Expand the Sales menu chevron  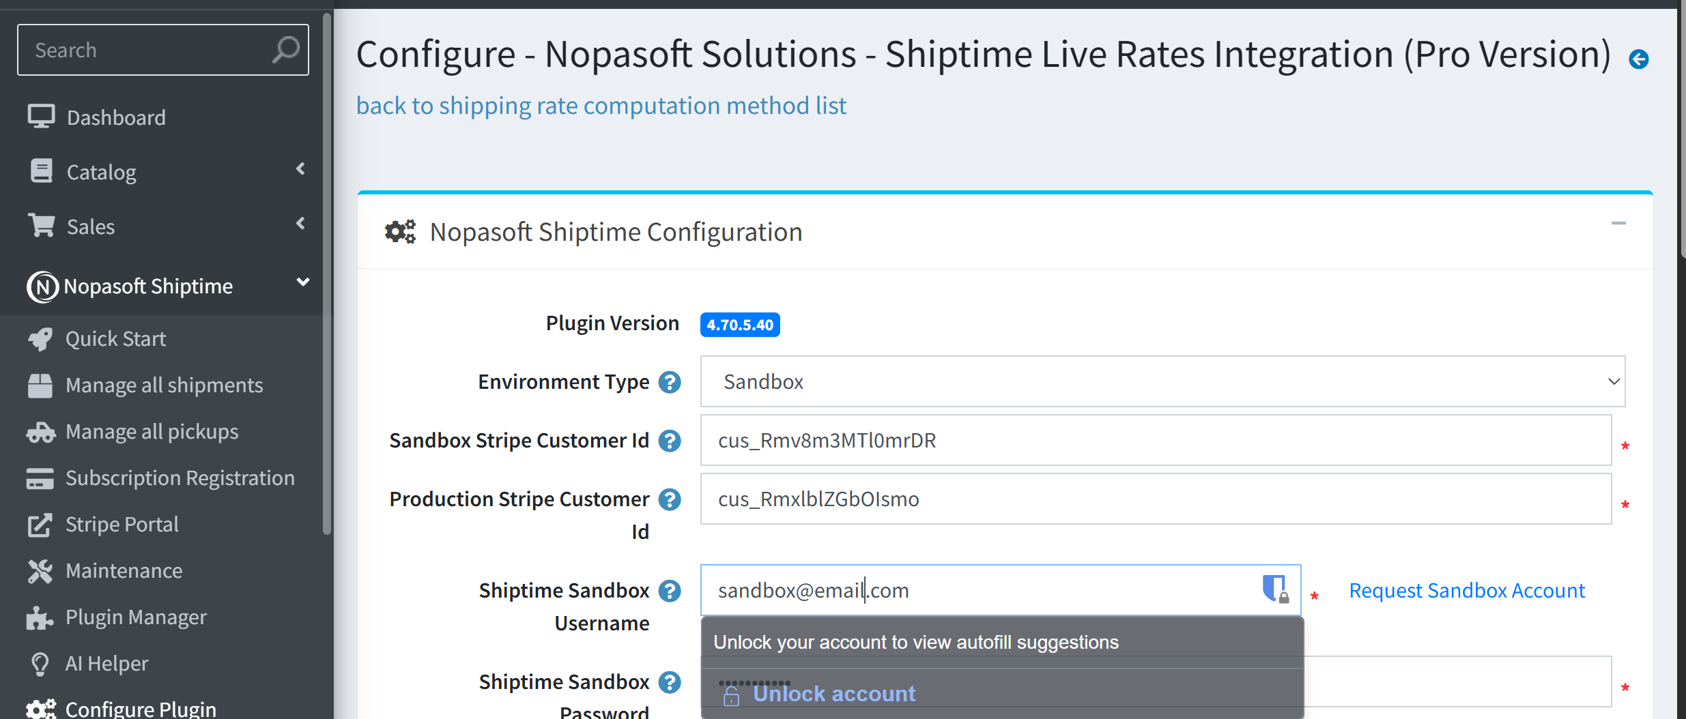click(x=301, y=223)
